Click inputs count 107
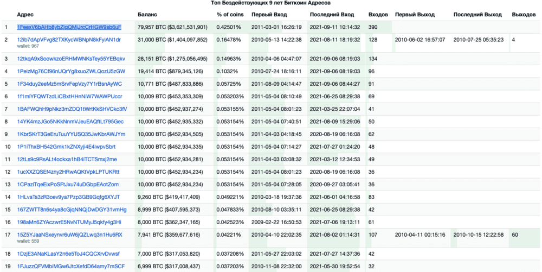The width and height of the screenshot is (542, 272). [373, 235]
